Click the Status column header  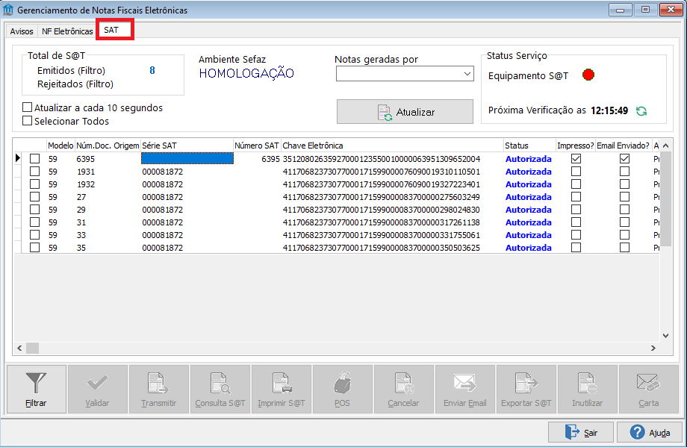pyautogui.click(x=529, y=146)
